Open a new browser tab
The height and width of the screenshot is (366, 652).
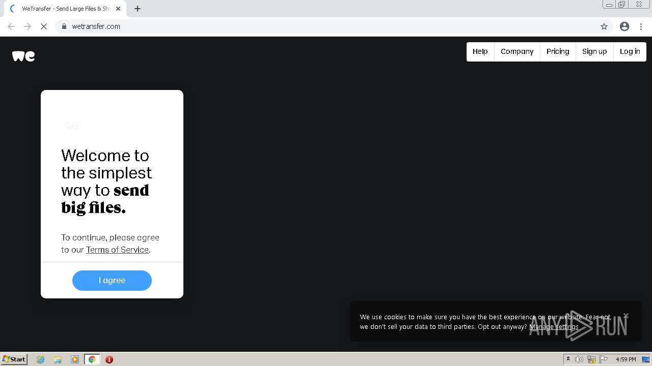[x=138, y=9]
